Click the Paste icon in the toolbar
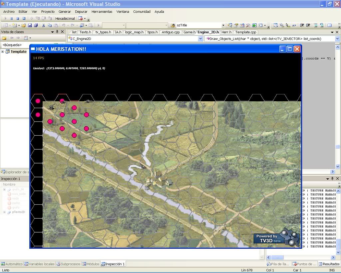The width and height of the screenshot is (341, 273). click(x=56, y=25)
